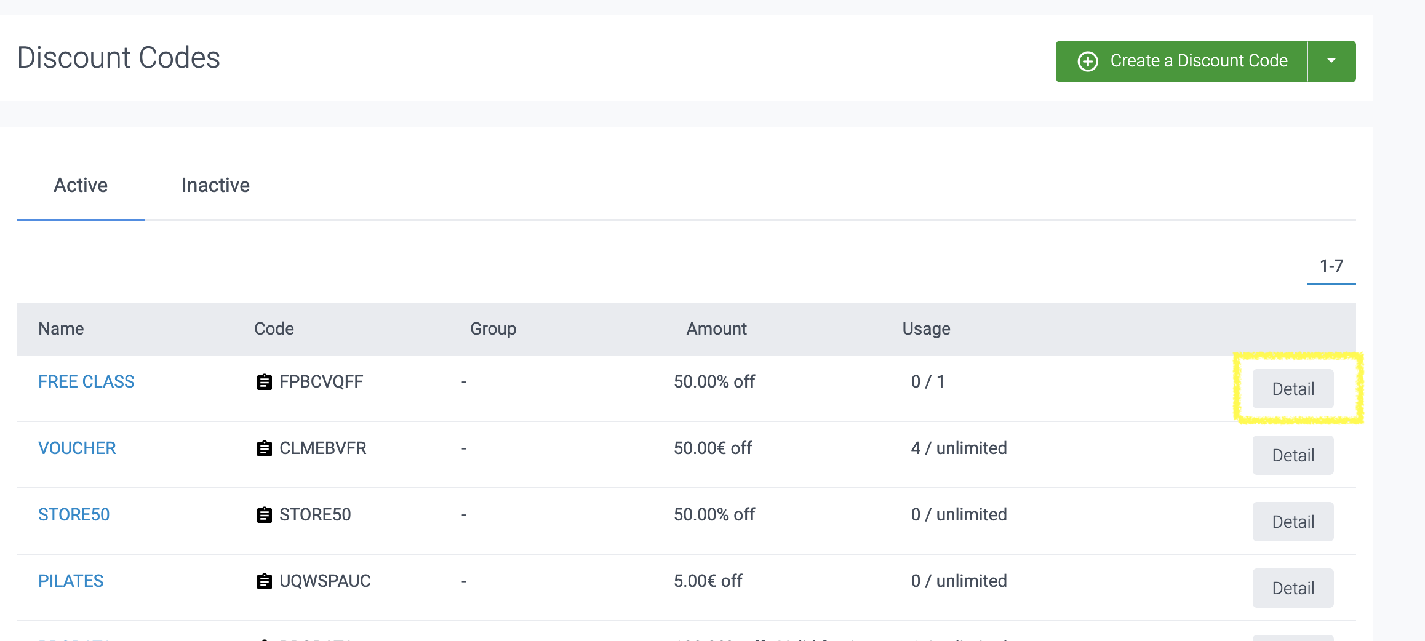Select the Active tab
Viewport: 1425px width, 641px height.
(81, 185)
